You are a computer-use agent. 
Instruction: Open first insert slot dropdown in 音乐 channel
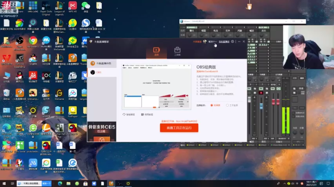tap(268, 45)
